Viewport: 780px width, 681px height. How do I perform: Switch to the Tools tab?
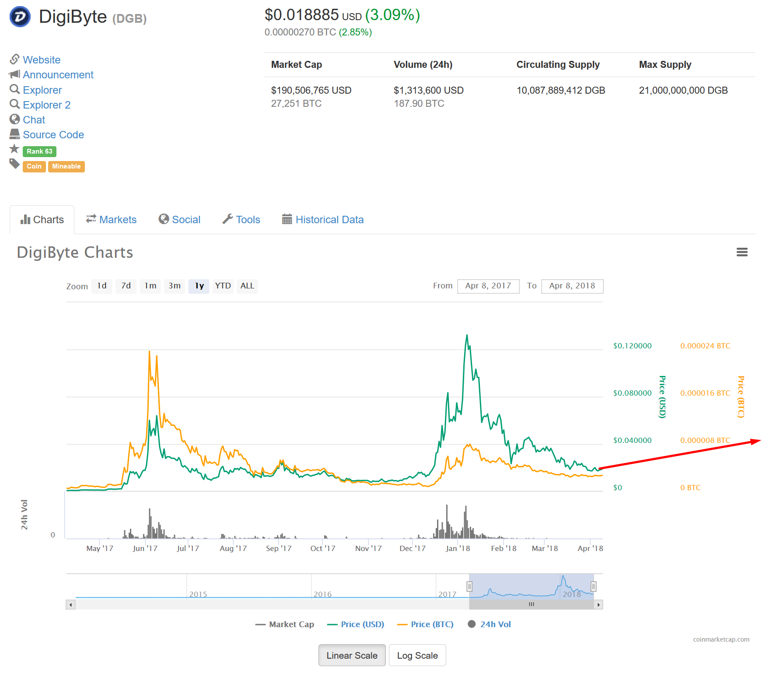(x=241, y=219)
